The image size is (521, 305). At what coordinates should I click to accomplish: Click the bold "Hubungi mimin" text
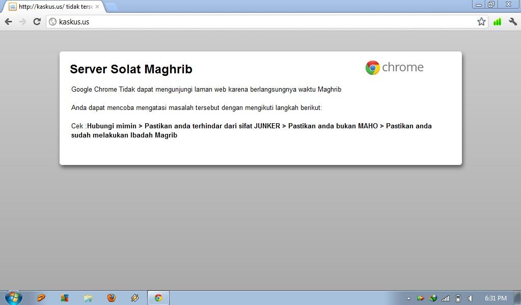coord(112,126)
